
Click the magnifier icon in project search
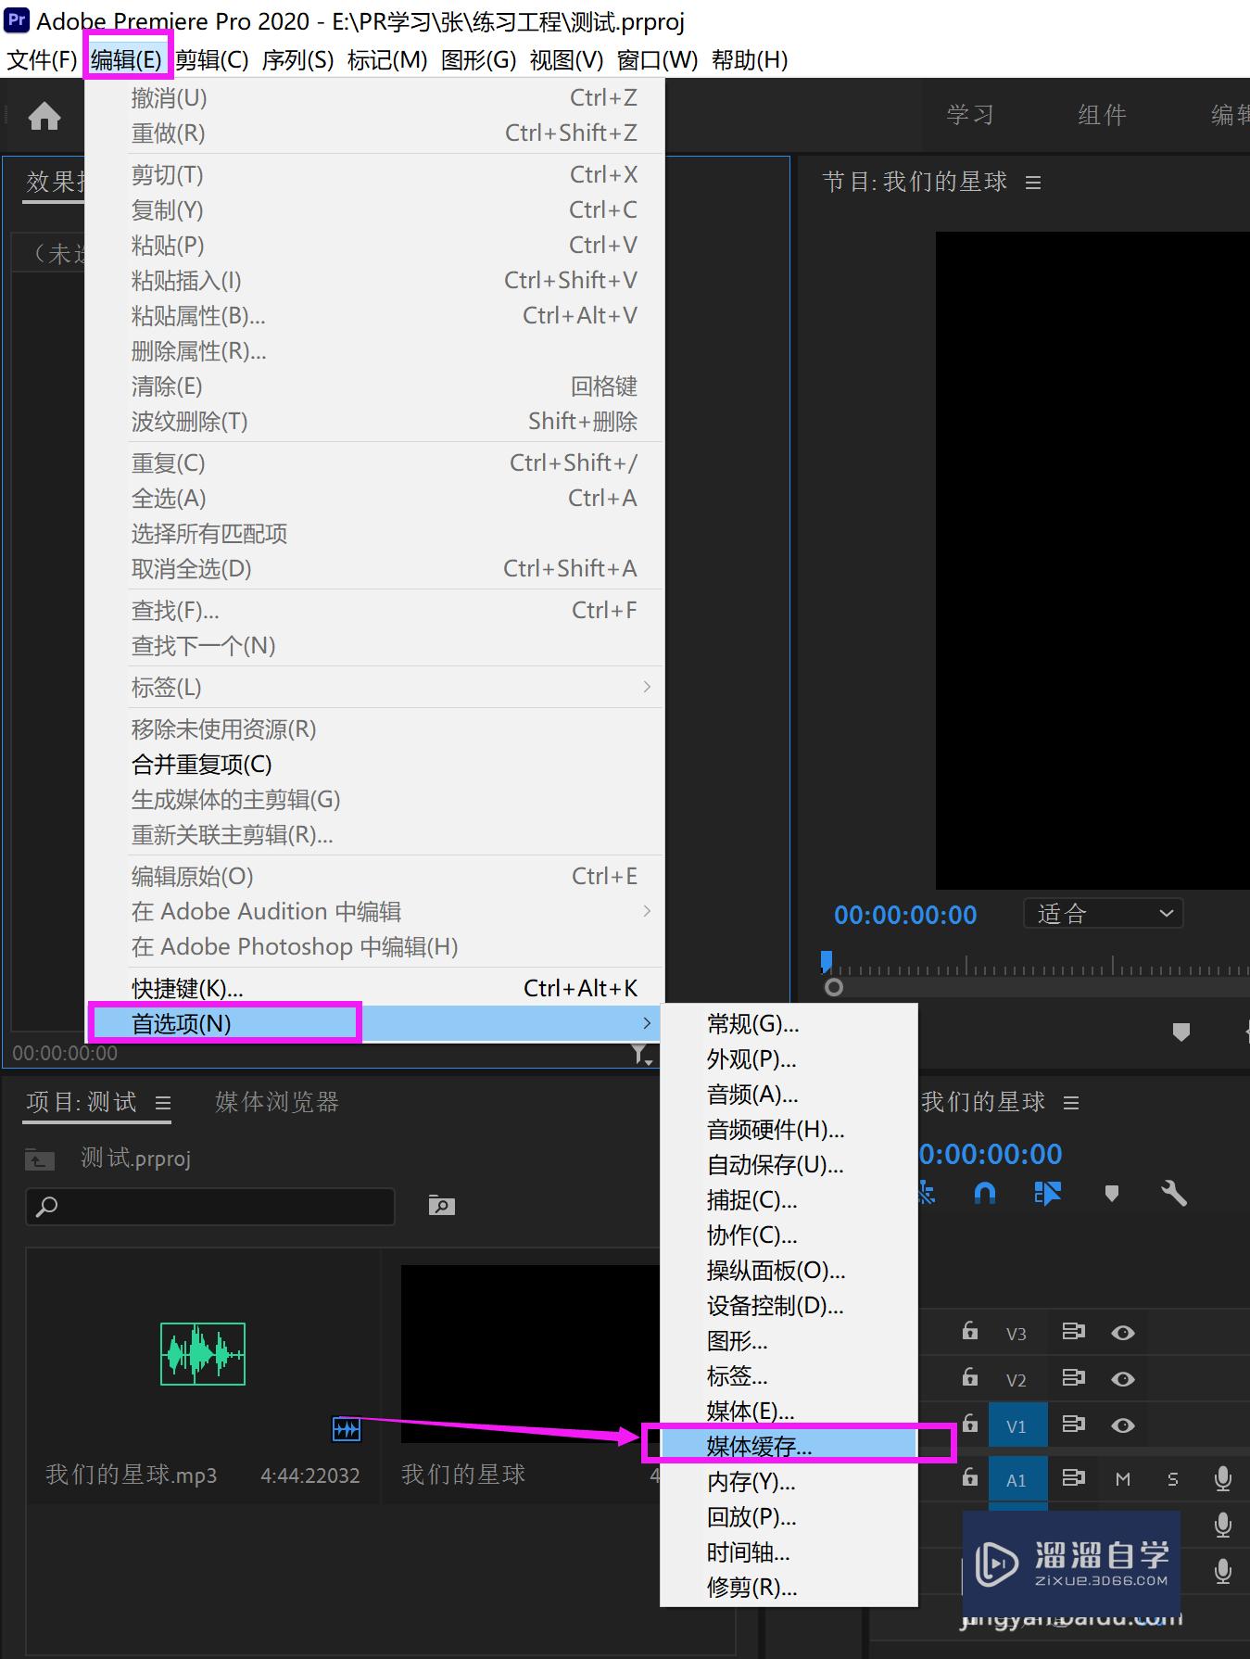[46, 1206]
